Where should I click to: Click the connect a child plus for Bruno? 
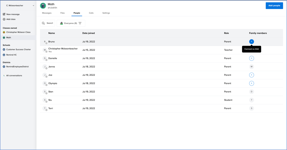click(x=251, y=42)
